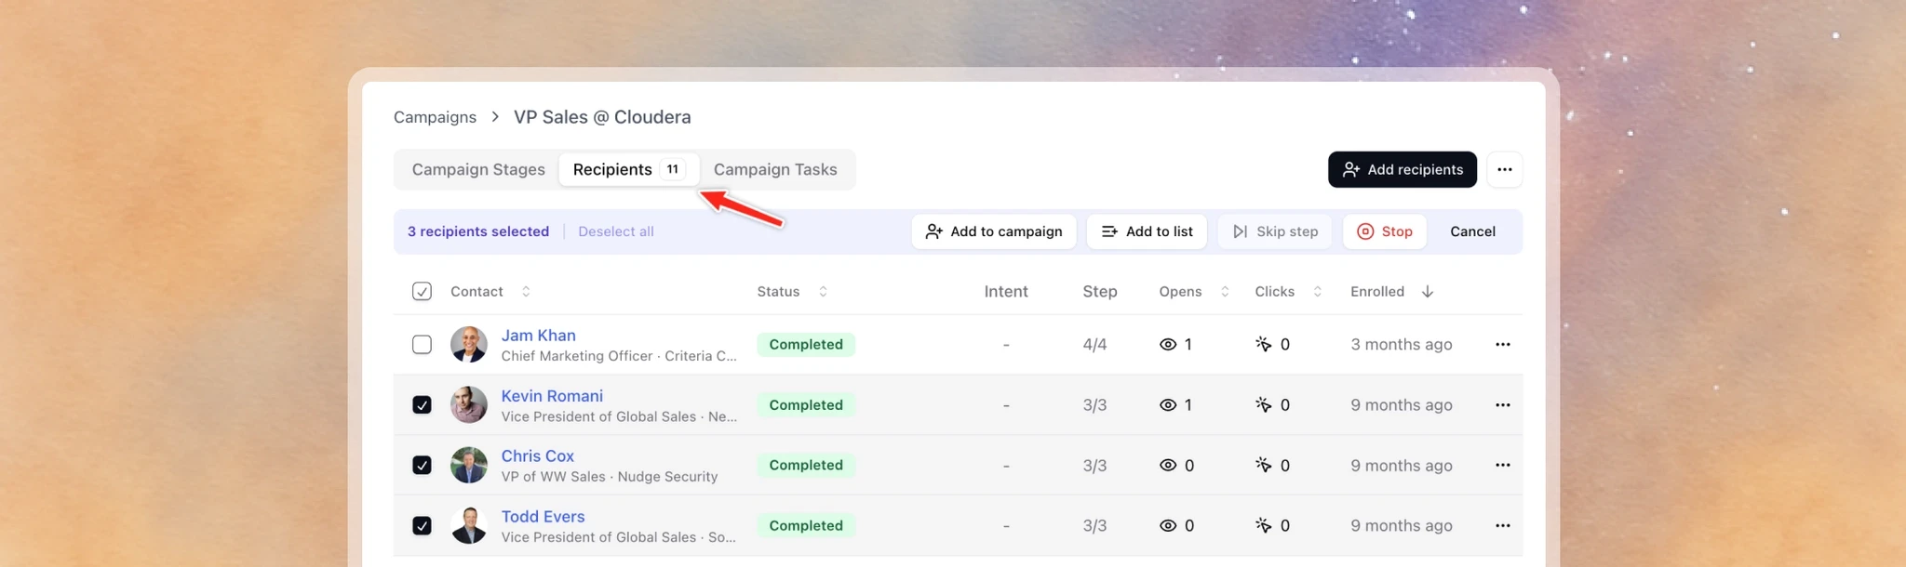Uncheck the box for Todd Evers
The width and height of the screenshot is (1906, 567).
(422, 525)
